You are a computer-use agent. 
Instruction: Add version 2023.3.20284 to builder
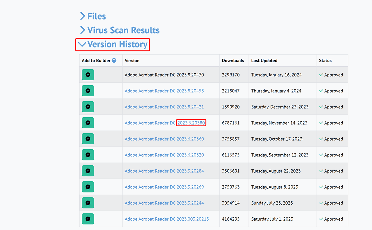[88, 171]
